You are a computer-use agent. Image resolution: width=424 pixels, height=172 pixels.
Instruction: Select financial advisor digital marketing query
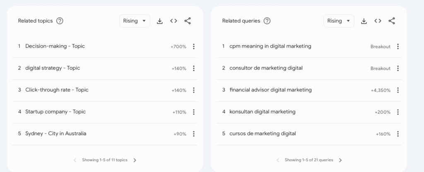tap(270, 90)
